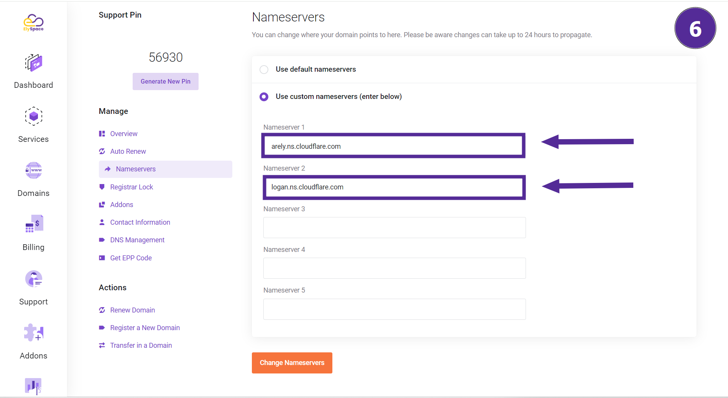Viewport: 728px width, 398px height.
Task: Click the Use custom nameservers label
Action: point(339,97)
